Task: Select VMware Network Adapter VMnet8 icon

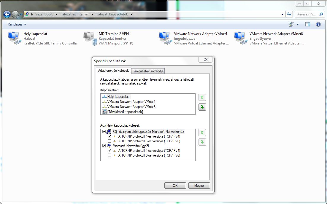Action: pyautogui.click(x=241, y=38)
